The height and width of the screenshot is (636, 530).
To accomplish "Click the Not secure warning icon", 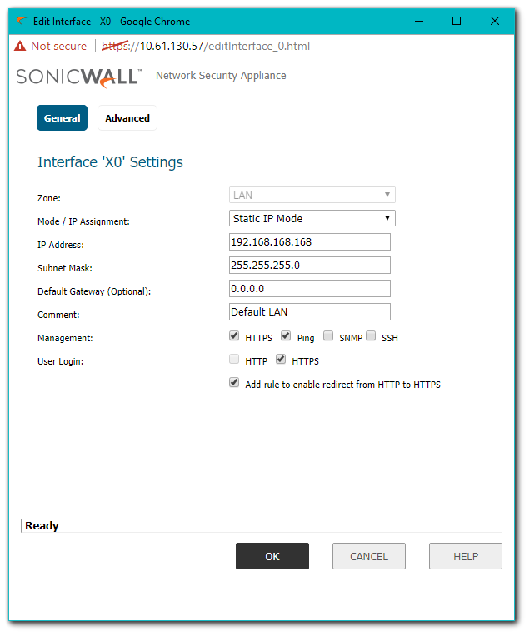I will click(20, 46).
